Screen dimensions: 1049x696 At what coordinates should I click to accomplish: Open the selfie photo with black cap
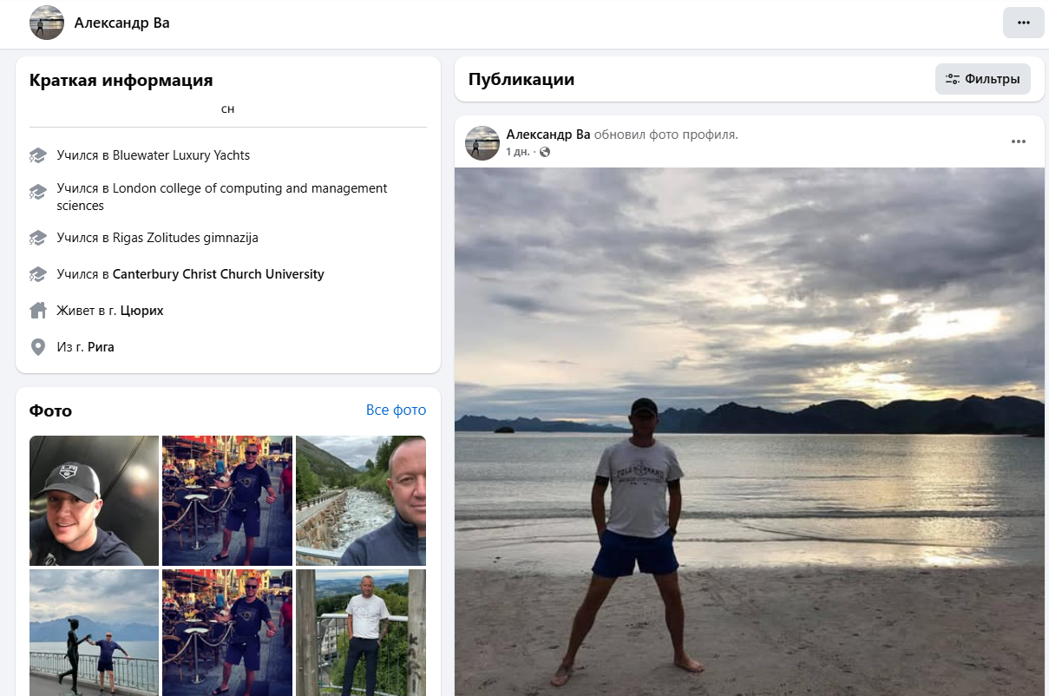point(94,501)
